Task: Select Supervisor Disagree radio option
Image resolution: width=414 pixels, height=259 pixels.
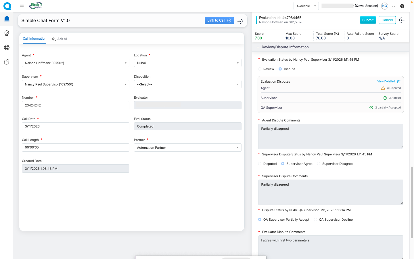Action: click(x=319, y=164)
